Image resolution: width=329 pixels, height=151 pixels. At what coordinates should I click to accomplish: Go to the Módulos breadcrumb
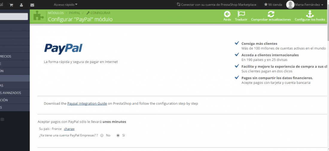point(56,13)
